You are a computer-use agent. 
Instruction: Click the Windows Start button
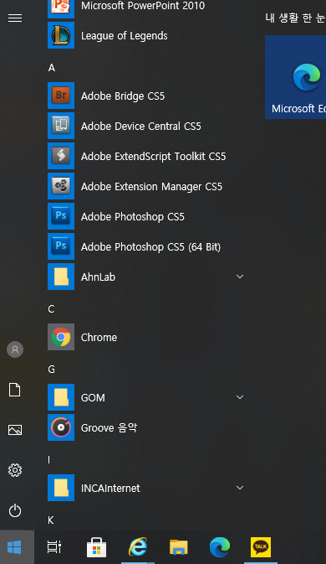(x=14, y=547)
